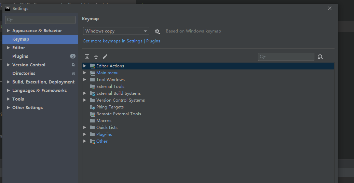Expand the Main menu tree node
354x183 pixels.
pos(85,73)
